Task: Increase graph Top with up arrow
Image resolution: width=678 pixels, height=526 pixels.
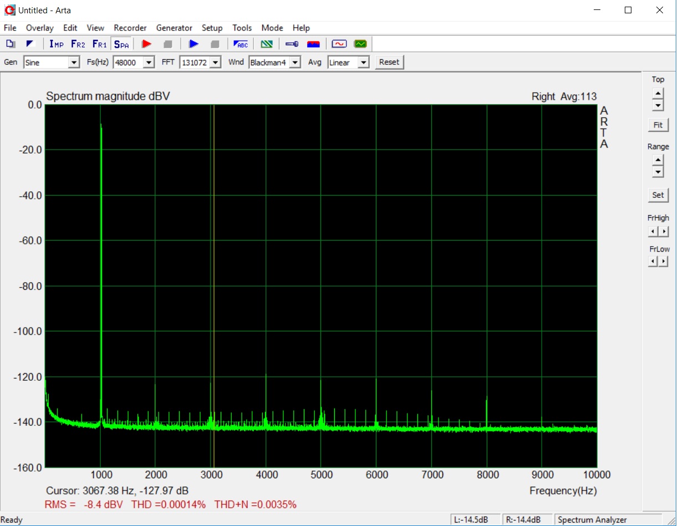Action: (x=658, y=94)
